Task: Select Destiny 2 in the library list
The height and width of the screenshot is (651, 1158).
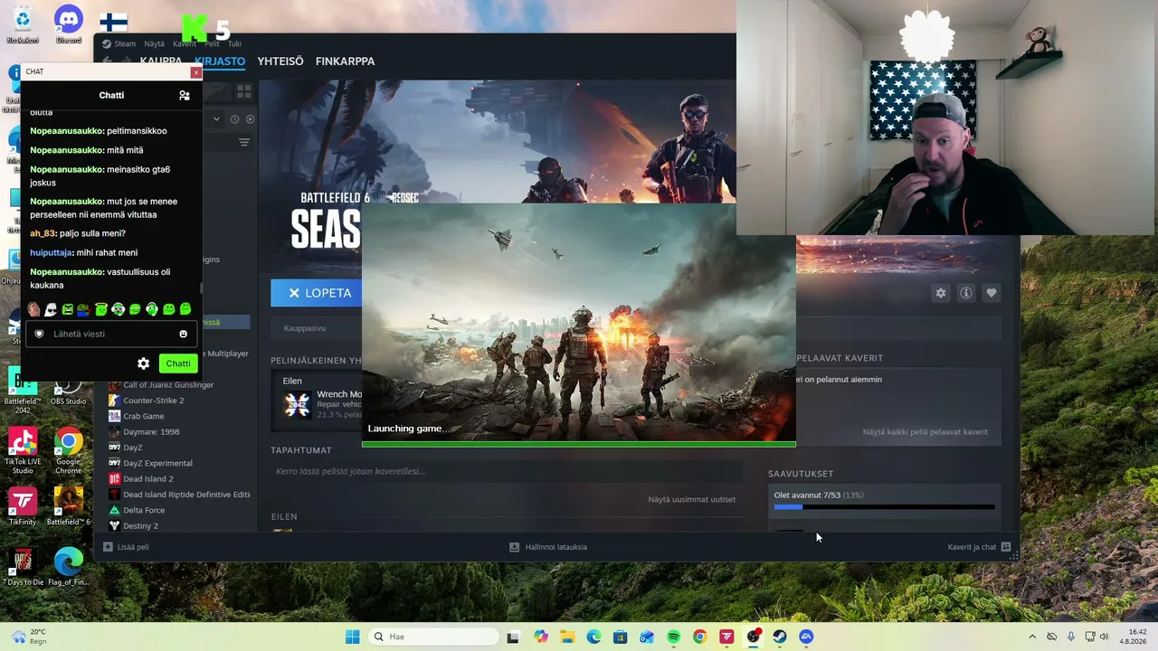Action: pos(140,526)
